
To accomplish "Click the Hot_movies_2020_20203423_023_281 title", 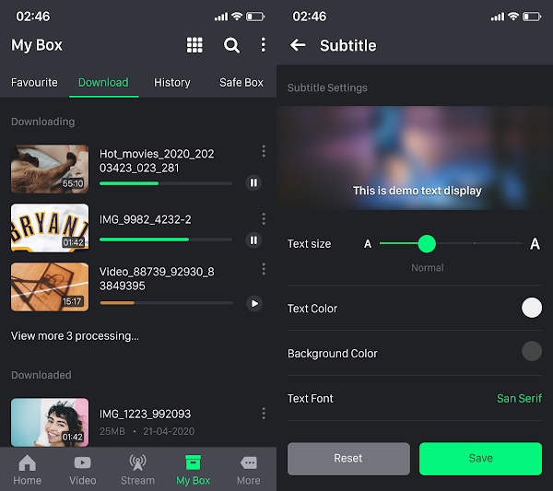I will pos(157,160).
